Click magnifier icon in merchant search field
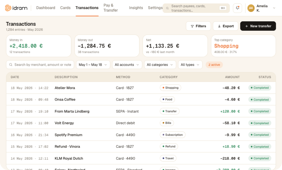This screenshot has height=170, width=282. (11, 65)
